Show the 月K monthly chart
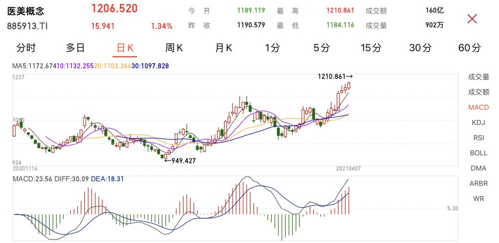This screenshot has width=499, height=243. 224,48
